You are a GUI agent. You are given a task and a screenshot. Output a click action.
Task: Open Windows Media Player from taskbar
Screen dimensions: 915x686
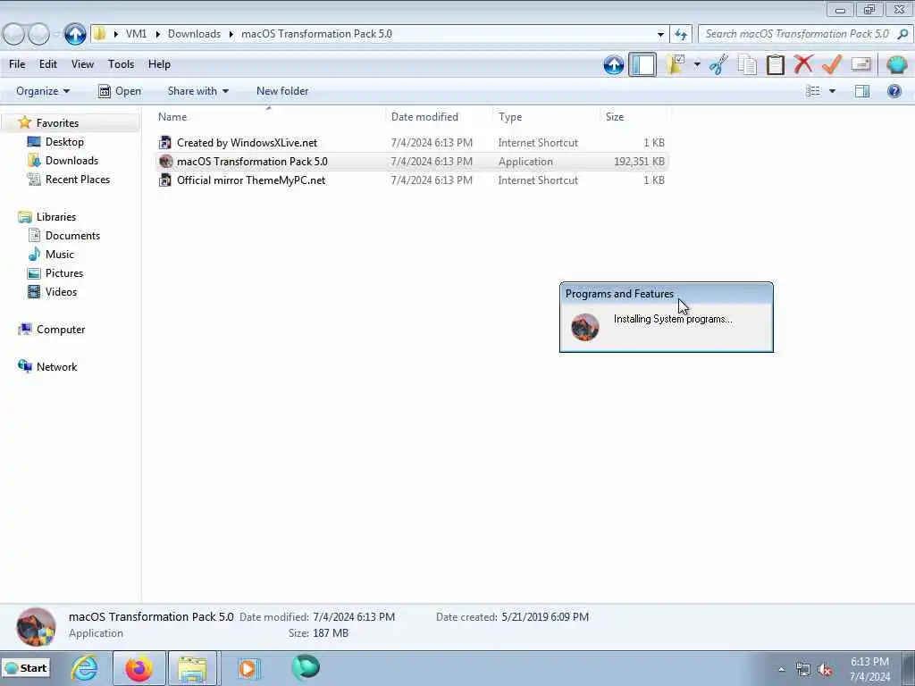click(x=248, y=668)
